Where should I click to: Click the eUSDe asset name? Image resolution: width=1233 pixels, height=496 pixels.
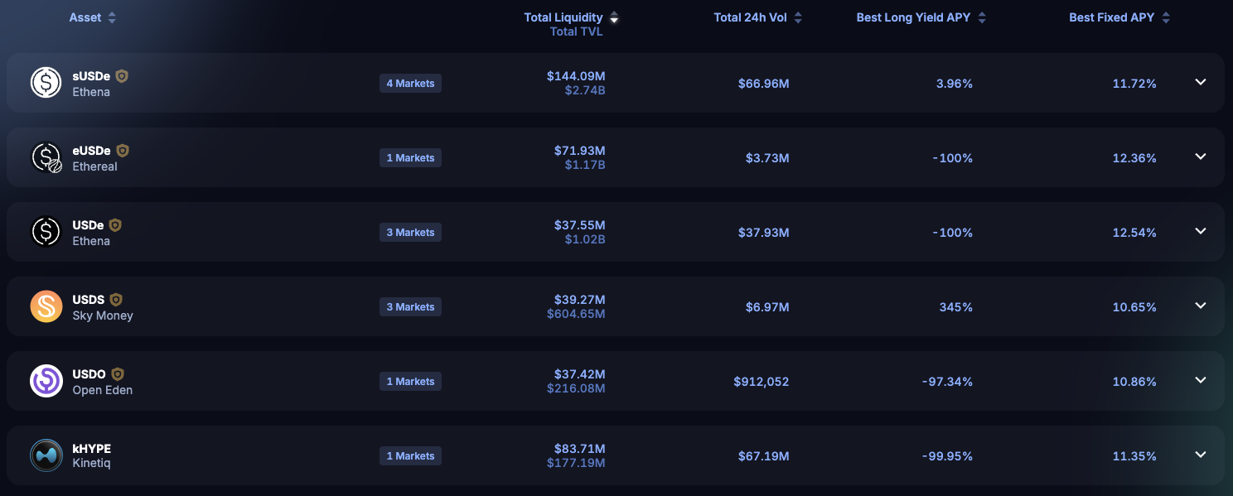point(91,151)
